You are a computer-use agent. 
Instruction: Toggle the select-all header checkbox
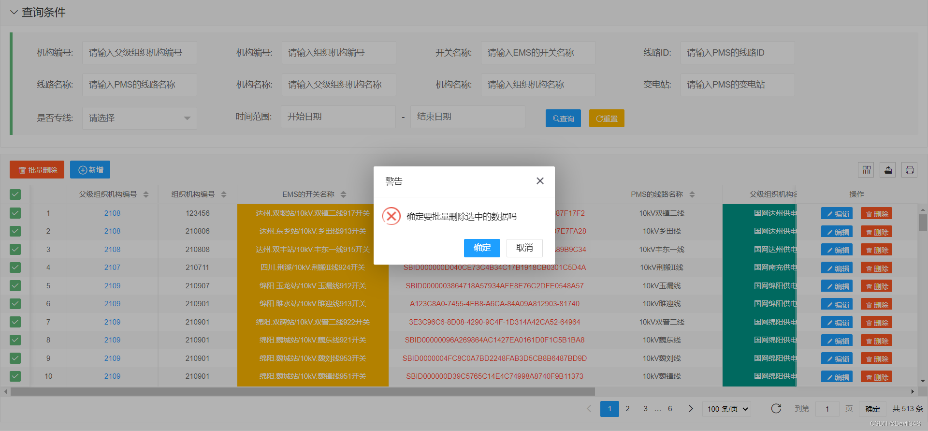coord(15,194)
